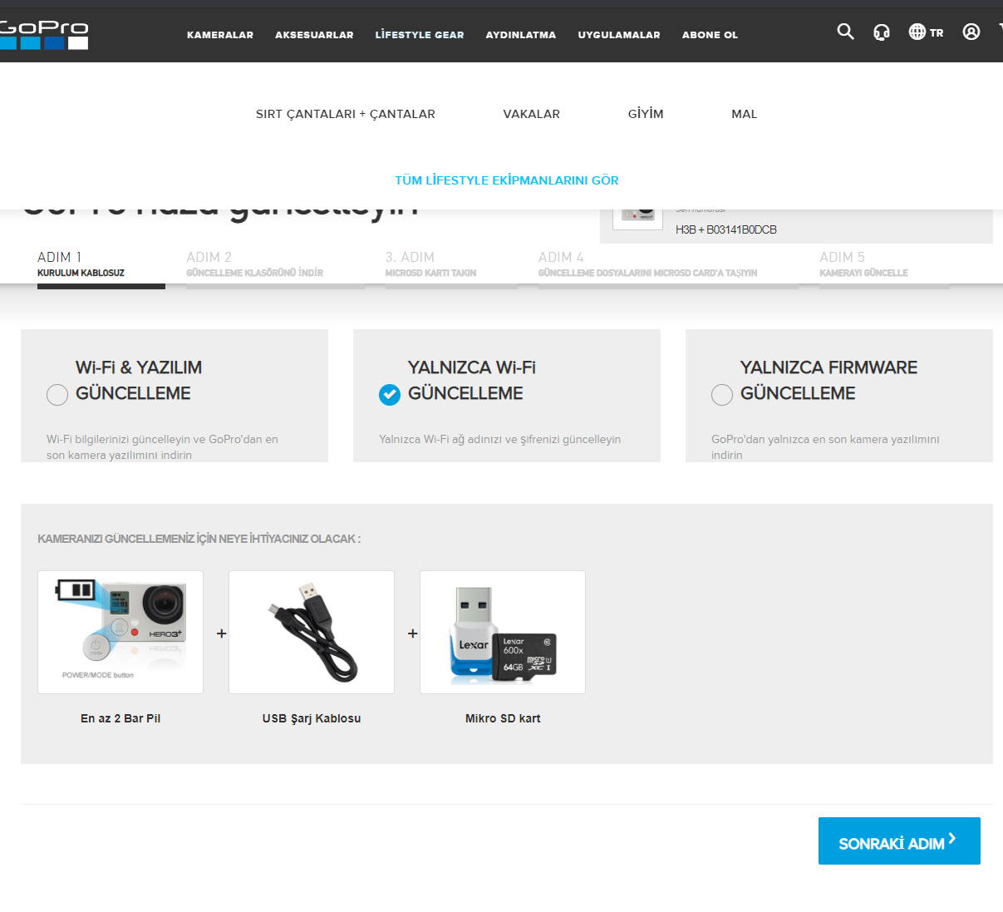Open the TR language globe selector
The width and height of the screenshot is (1003, 912).
click(926, 32)
